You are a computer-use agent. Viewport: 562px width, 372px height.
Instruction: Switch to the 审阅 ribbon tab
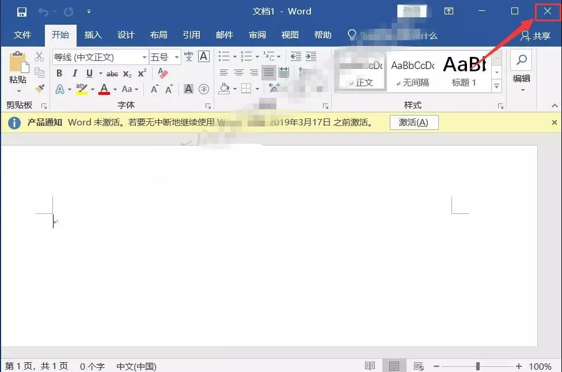coord(257,35)
